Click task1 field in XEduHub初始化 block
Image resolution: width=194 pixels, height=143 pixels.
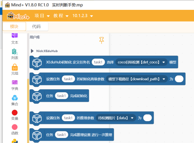pyautogui.click(x=98, y=62)
